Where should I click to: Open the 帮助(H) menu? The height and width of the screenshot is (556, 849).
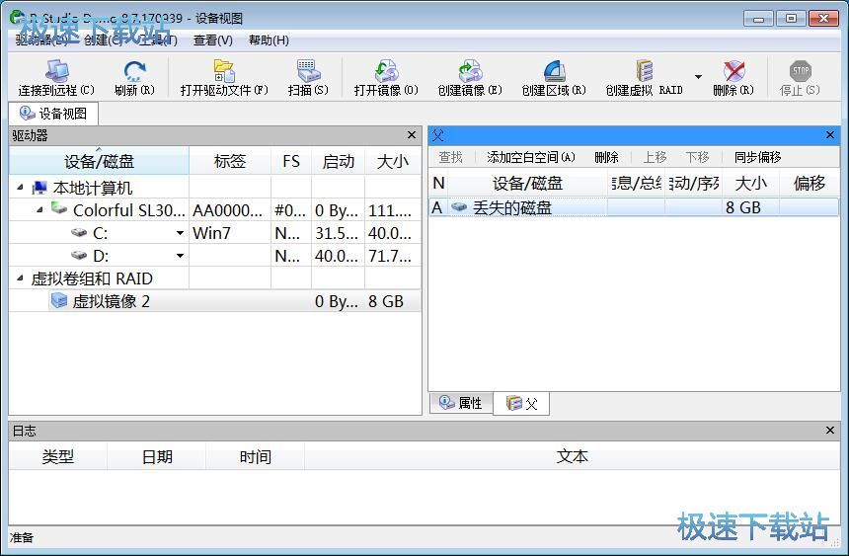(x=269, y=40)
